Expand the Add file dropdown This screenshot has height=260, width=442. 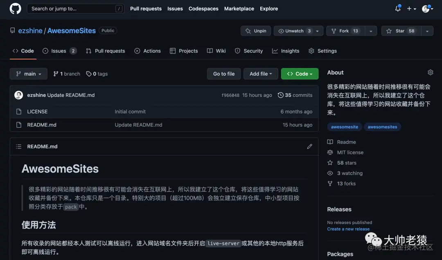click(x=261, y=74)
